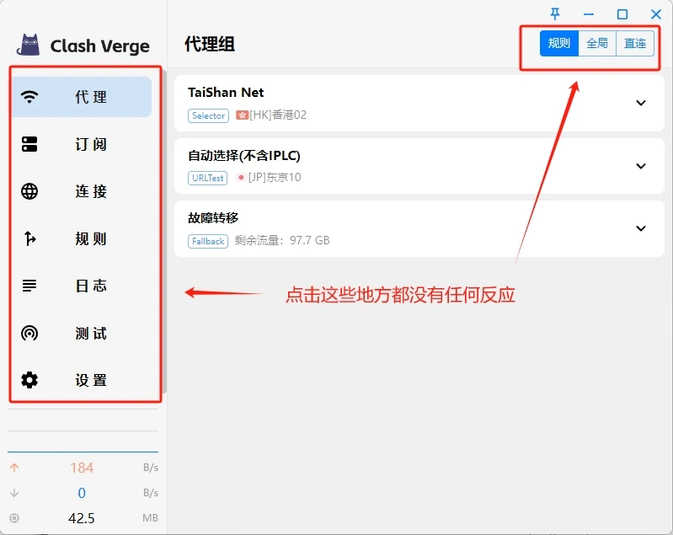Open the 代理 navigation label

(91, 97)
